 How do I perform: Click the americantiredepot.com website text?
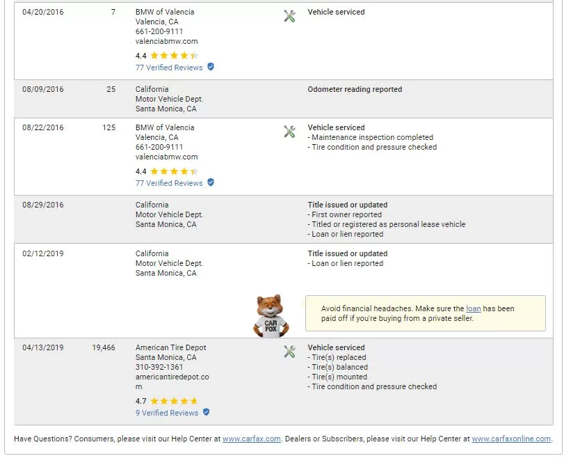pyautogui.click(x=172, y=382)
